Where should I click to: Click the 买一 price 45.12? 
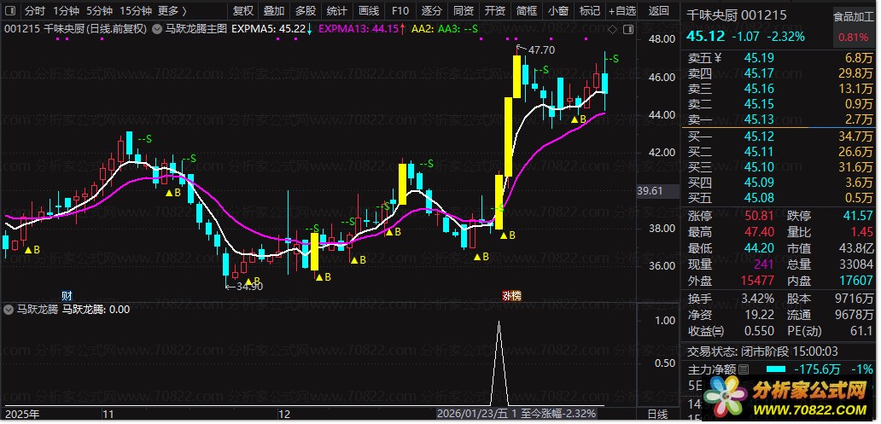pos(759,136)
